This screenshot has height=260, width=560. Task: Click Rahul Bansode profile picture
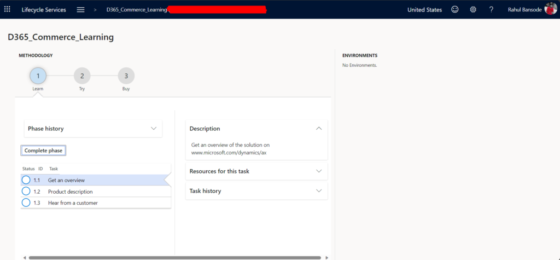551,9
